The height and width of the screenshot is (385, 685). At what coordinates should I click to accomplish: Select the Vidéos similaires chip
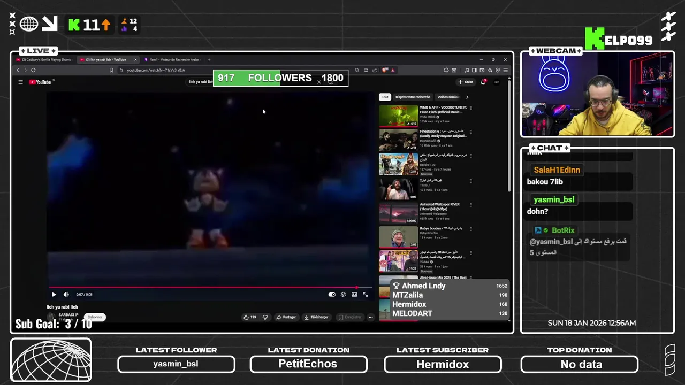click(x=448, y=97)
